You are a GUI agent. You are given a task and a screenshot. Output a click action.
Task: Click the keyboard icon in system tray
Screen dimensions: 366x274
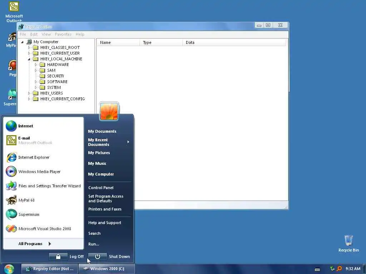(x=317, y=269)
